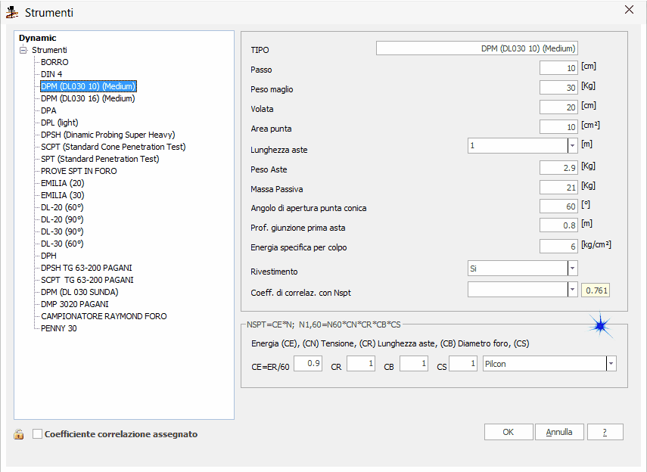Click the padlock icon near the checkbox

pyautogui.click(x=19, y=434)
